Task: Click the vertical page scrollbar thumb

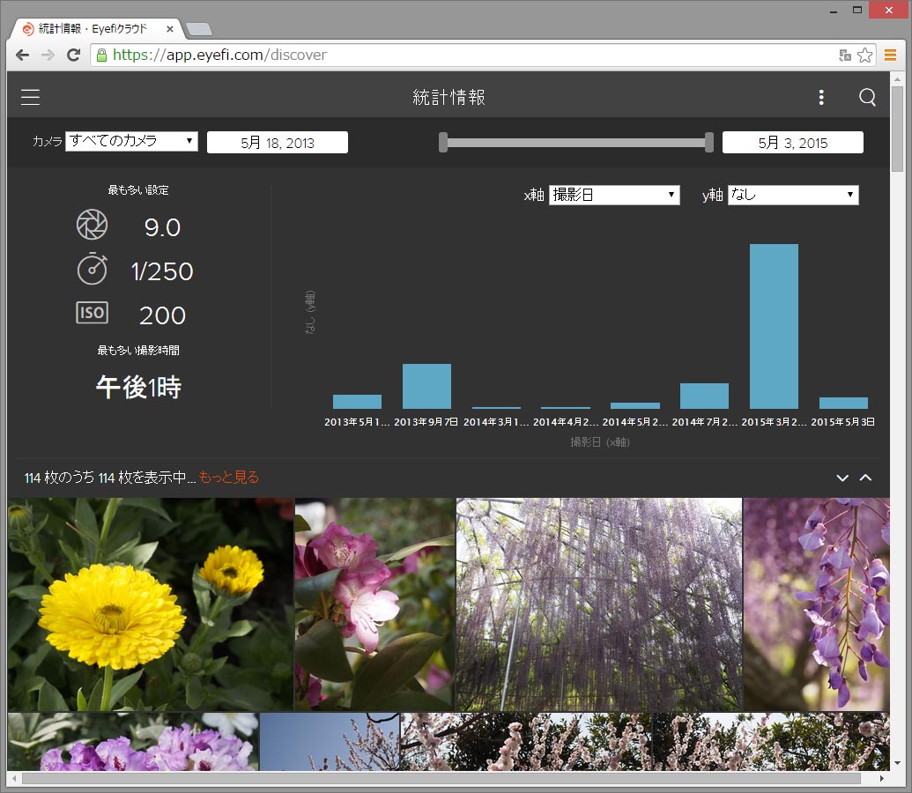Action: pos(897,130)
